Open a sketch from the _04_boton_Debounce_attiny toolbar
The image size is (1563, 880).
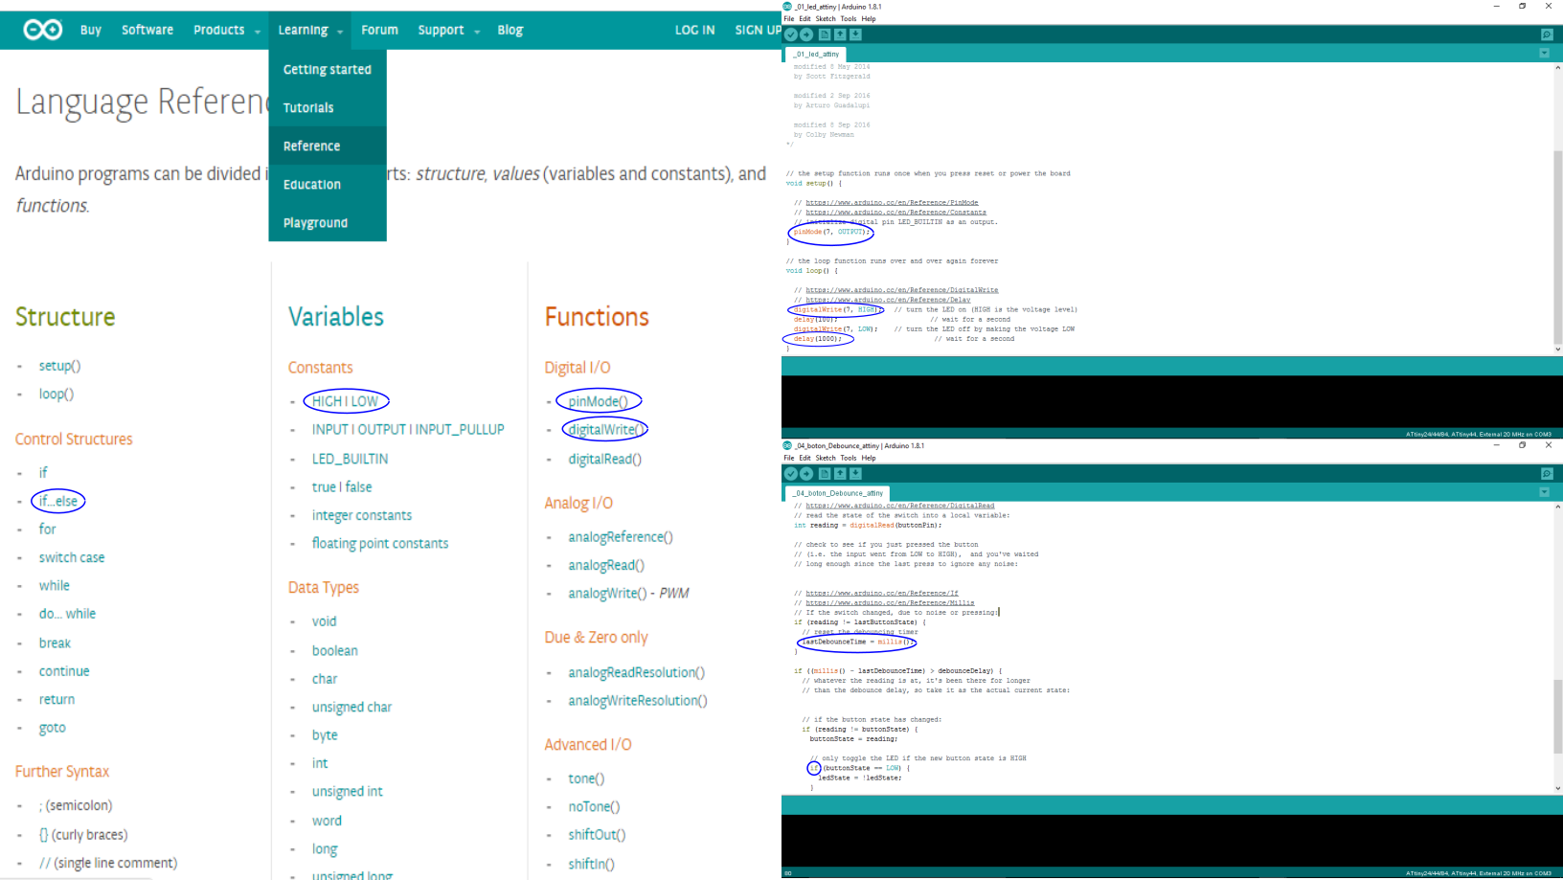pos(840,474)
